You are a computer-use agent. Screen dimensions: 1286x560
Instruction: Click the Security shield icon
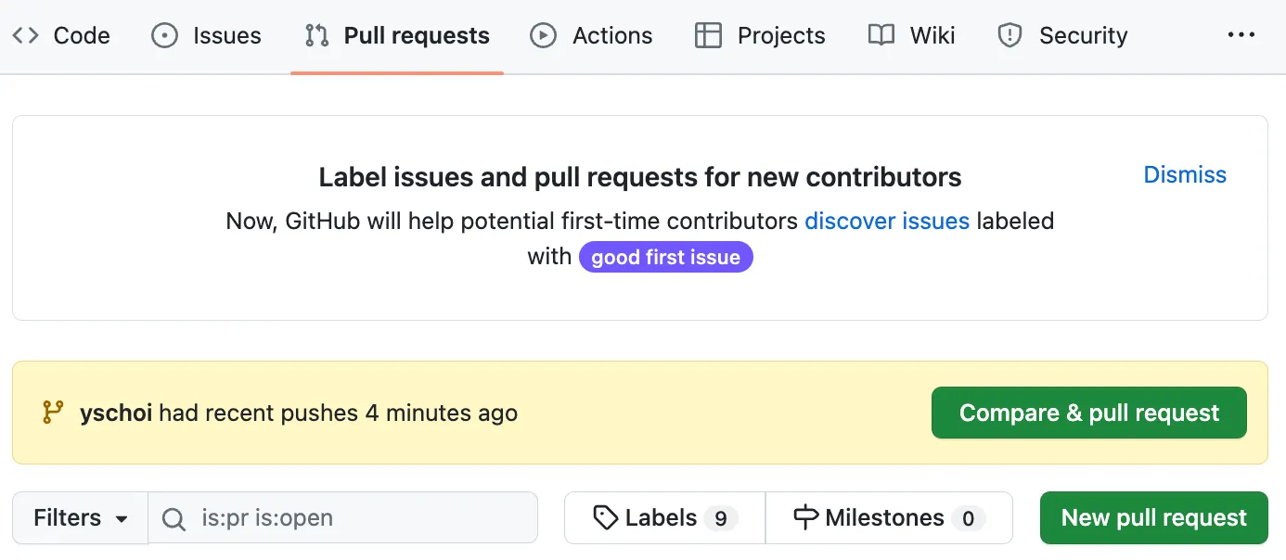(1009, 36)
